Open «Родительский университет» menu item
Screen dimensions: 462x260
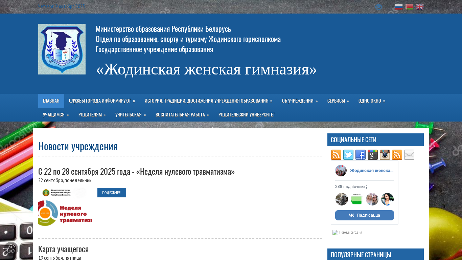[x=247, y=115]
